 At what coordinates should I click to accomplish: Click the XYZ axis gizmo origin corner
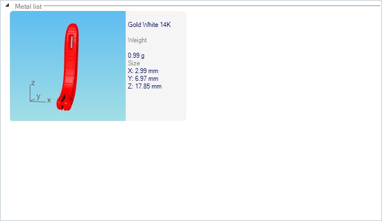pos(31,101)
